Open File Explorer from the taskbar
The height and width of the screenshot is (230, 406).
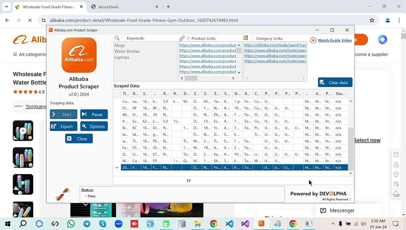click(198, 224)
